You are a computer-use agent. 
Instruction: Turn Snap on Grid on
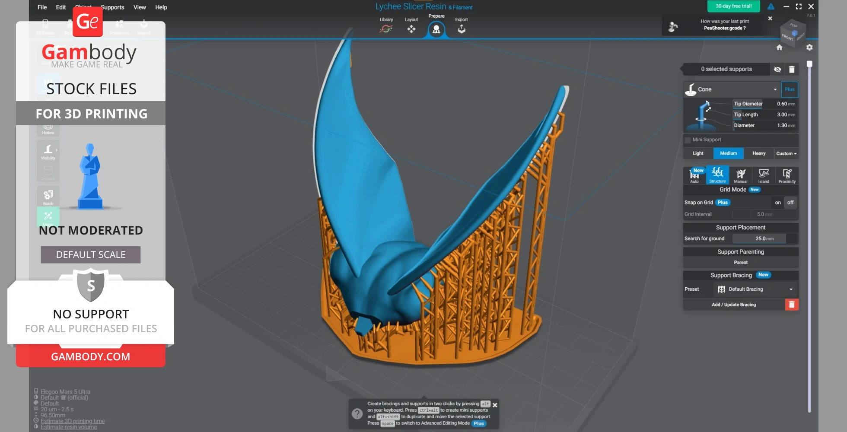(777, 203)
